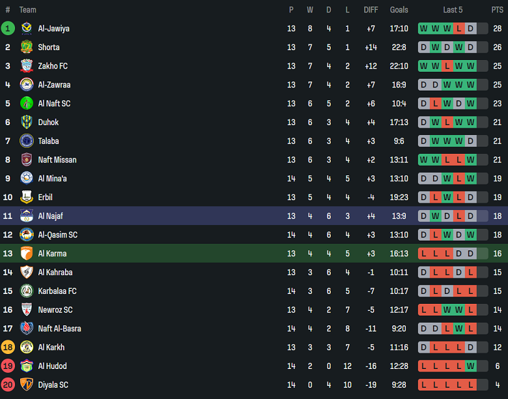Open the Al Najaf team link
Screen dimensions: 508x399
(50, 216)
